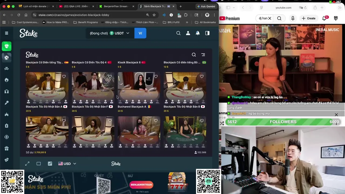Open the ticket sidebar icon below the gift
The width and height of the screenshot is (345, 194).
7,160
